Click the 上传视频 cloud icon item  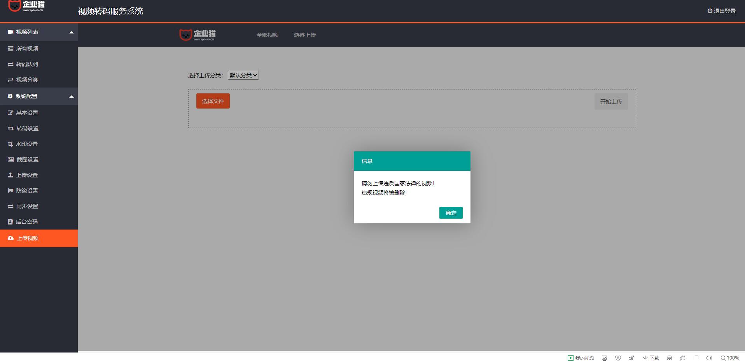pos(27,238)
